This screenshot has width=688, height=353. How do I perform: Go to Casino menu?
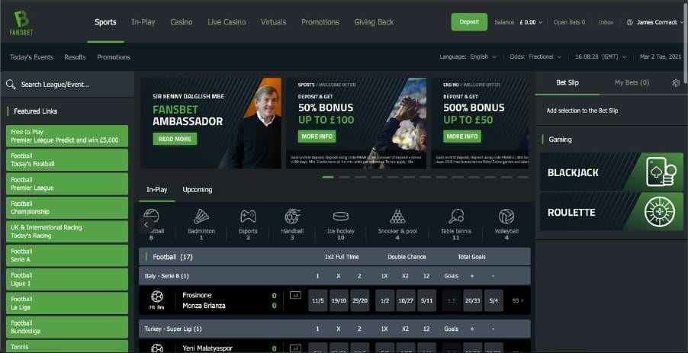182,22
